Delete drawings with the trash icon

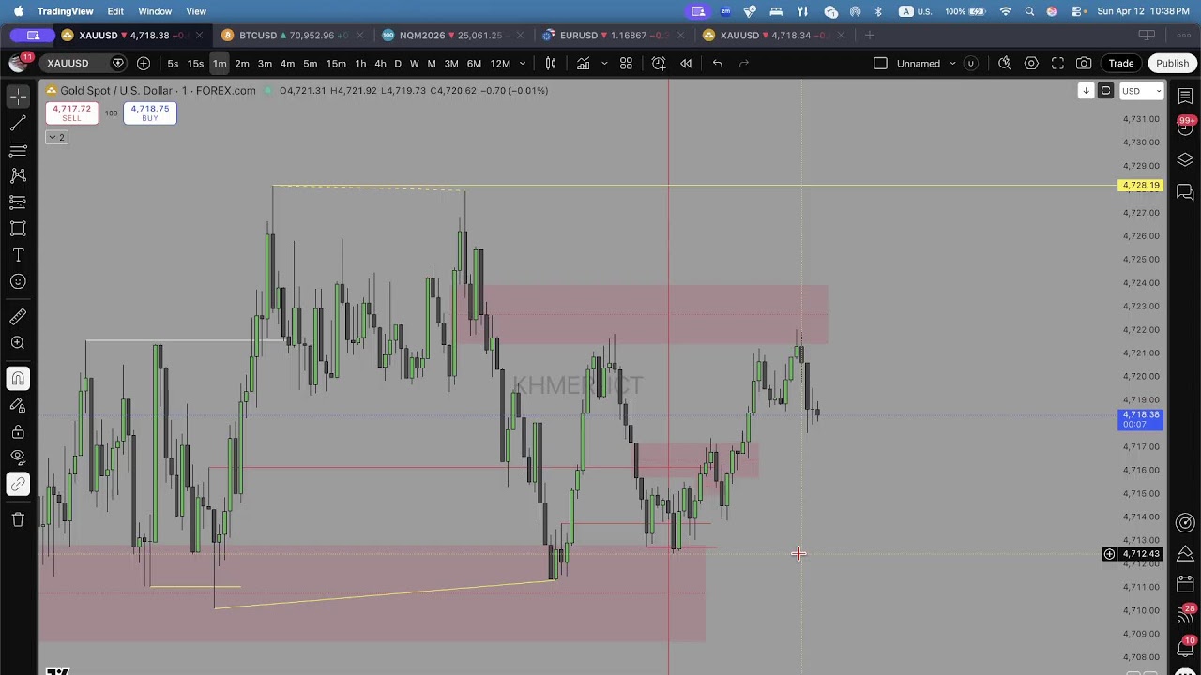click(x=18, y=519)
